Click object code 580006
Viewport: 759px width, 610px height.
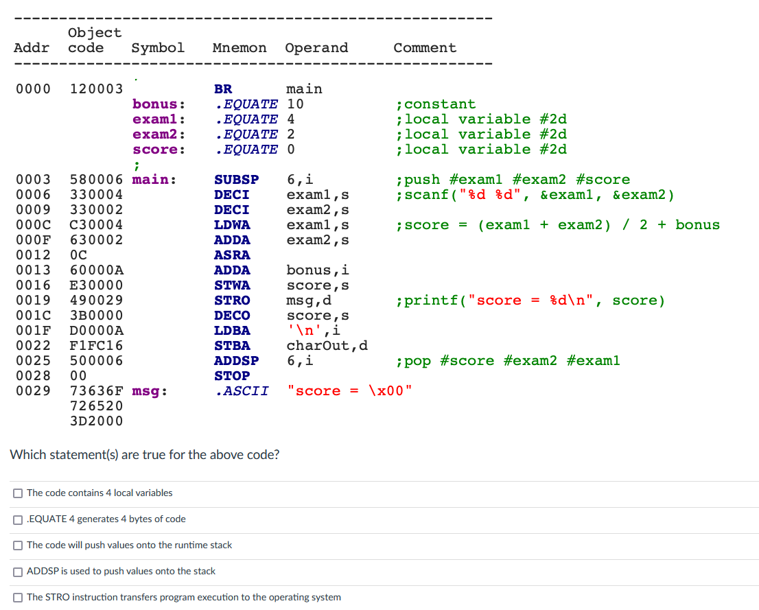tap(96, 180)
